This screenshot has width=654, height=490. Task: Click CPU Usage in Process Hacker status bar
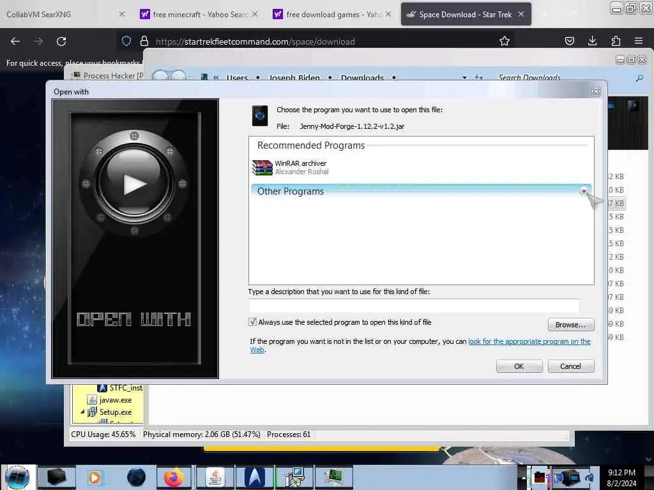(x=103, y=434)
